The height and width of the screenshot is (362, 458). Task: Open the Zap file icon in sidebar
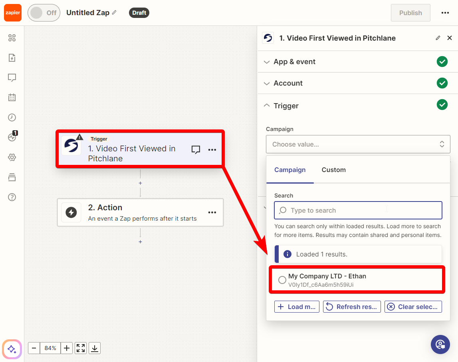tap(12, 58)
